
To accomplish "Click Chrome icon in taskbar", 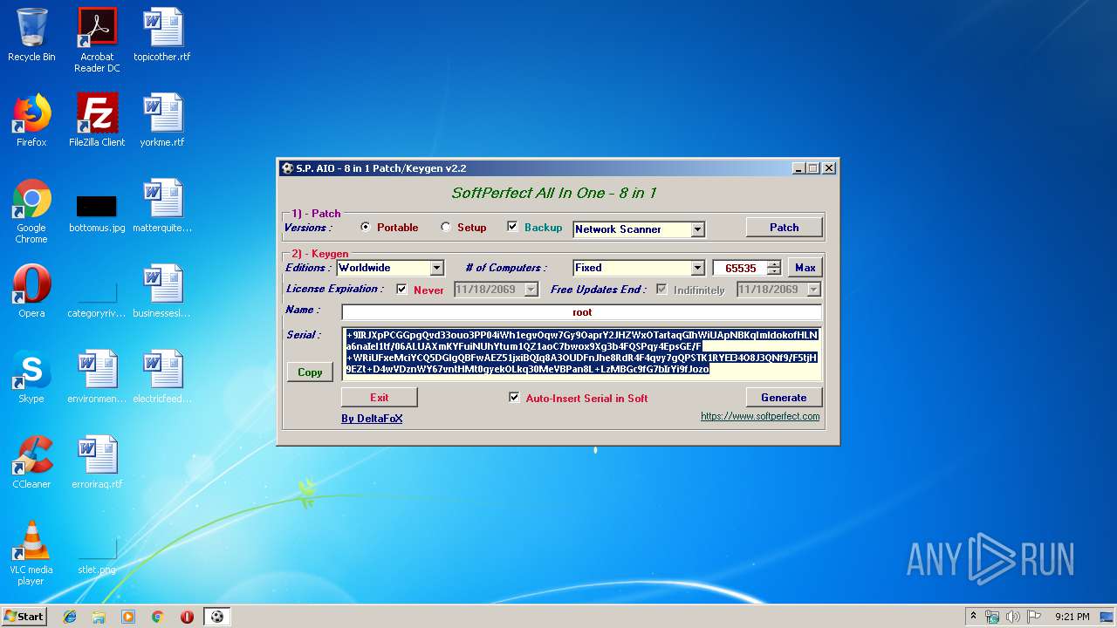I will point(157,617).
